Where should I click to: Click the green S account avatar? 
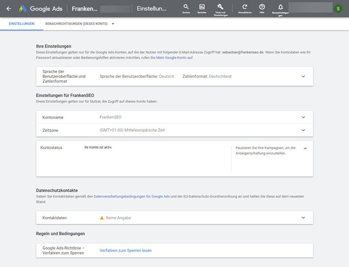[338, 9]
